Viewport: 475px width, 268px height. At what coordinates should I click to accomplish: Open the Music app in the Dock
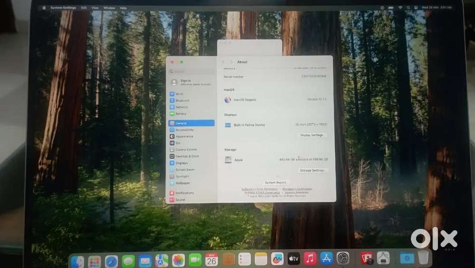pos(310,259)
